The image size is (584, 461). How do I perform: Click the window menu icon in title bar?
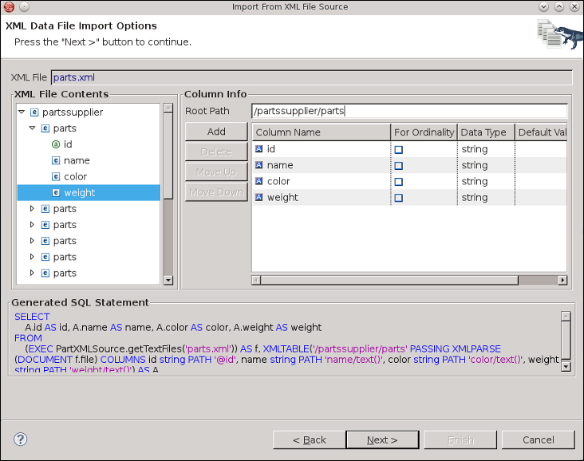click(x=8, y=7)
